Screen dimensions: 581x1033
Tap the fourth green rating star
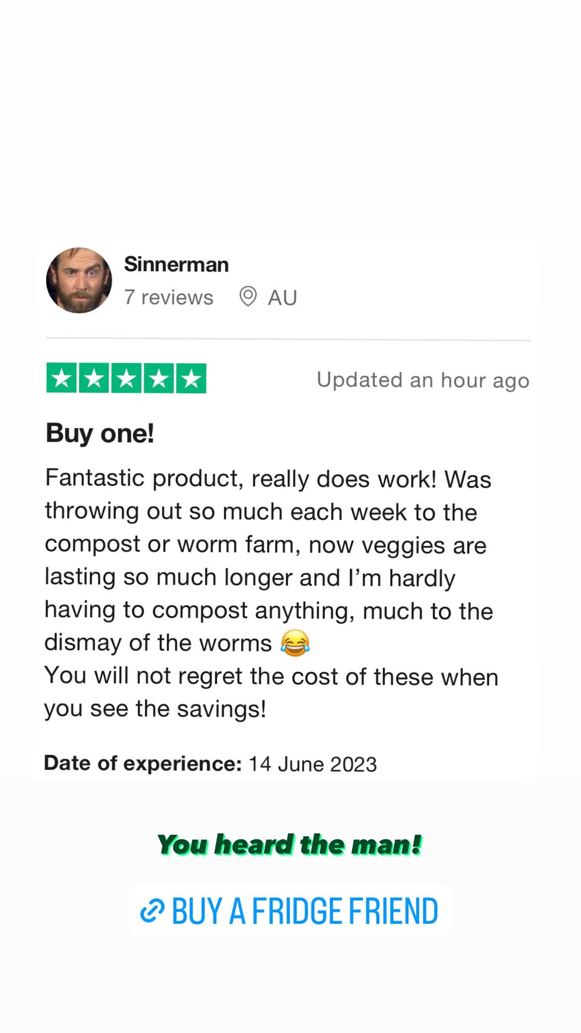coord(159,378)
